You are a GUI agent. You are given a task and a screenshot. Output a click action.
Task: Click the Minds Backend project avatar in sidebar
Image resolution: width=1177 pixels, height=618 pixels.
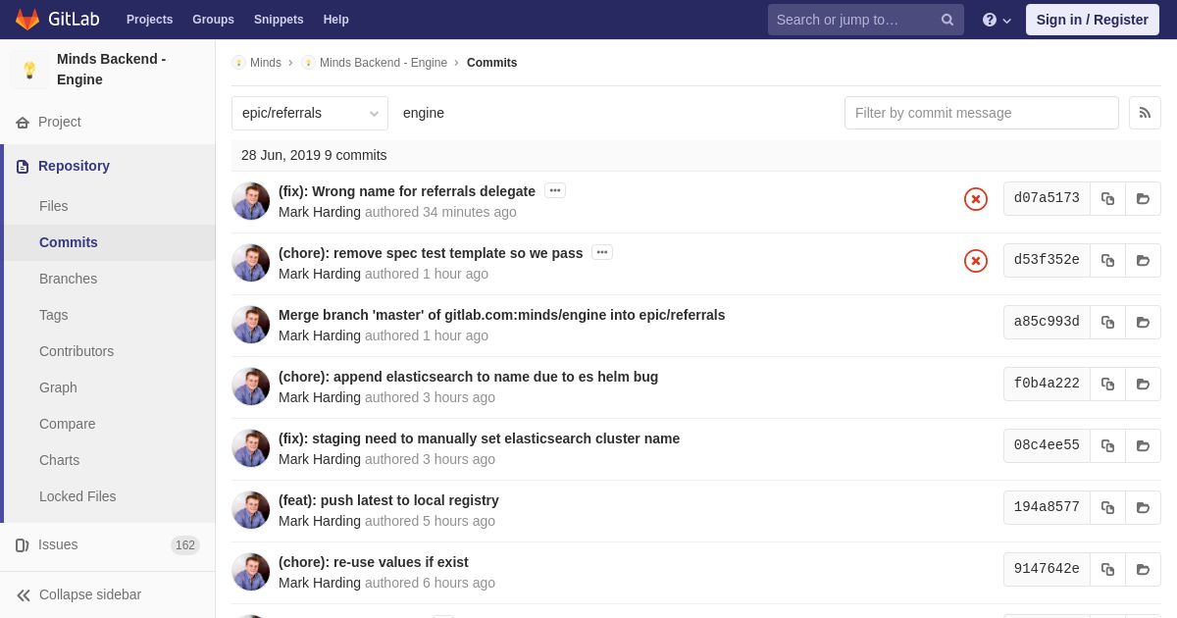(29, 70)
